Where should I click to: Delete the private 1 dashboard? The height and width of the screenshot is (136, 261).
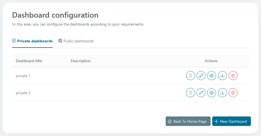(233, 76)
